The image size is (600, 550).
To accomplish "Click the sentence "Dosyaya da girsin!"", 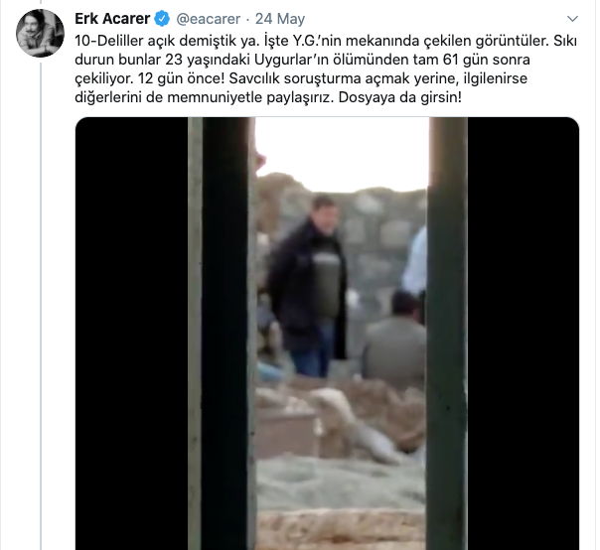I will point(400,97).
